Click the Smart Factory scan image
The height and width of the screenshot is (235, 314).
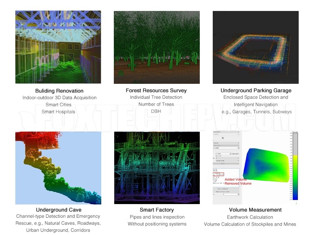point(157,168)
